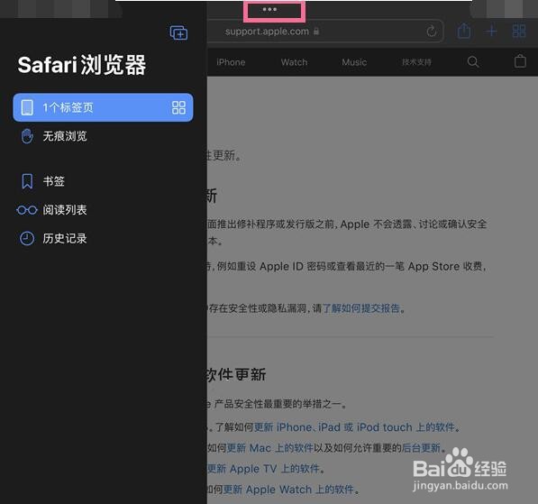Screen dimensions: 538x504
Task: Open 技术支持 in Apple navigation bar
Action: (x=416, y=62)
